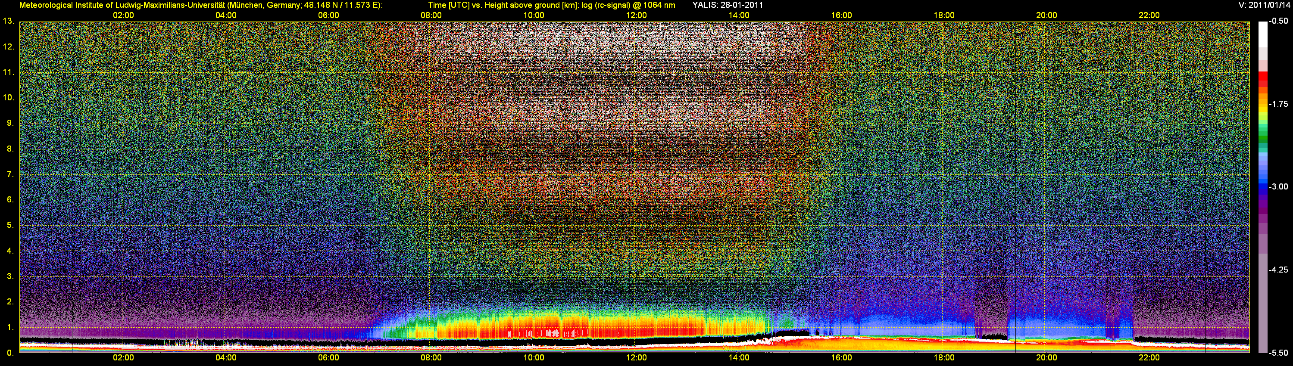Screen dimensions: 1293x366
Task: Select the 10:00 label on the upper time axis
Action: 534,16
